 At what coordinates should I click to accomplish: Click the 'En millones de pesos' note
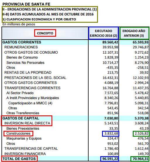tap(19, 24)
